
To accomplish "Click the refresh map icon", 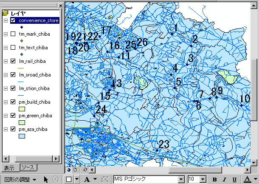I will point(85,170).
